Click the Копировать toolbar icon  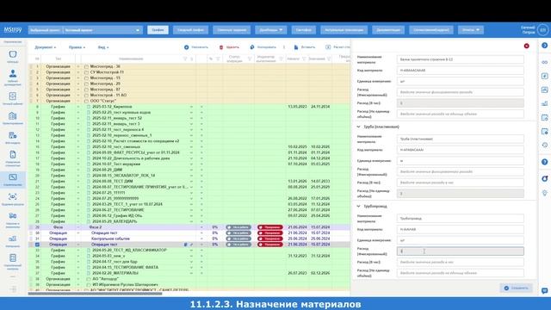pos(251,47)
